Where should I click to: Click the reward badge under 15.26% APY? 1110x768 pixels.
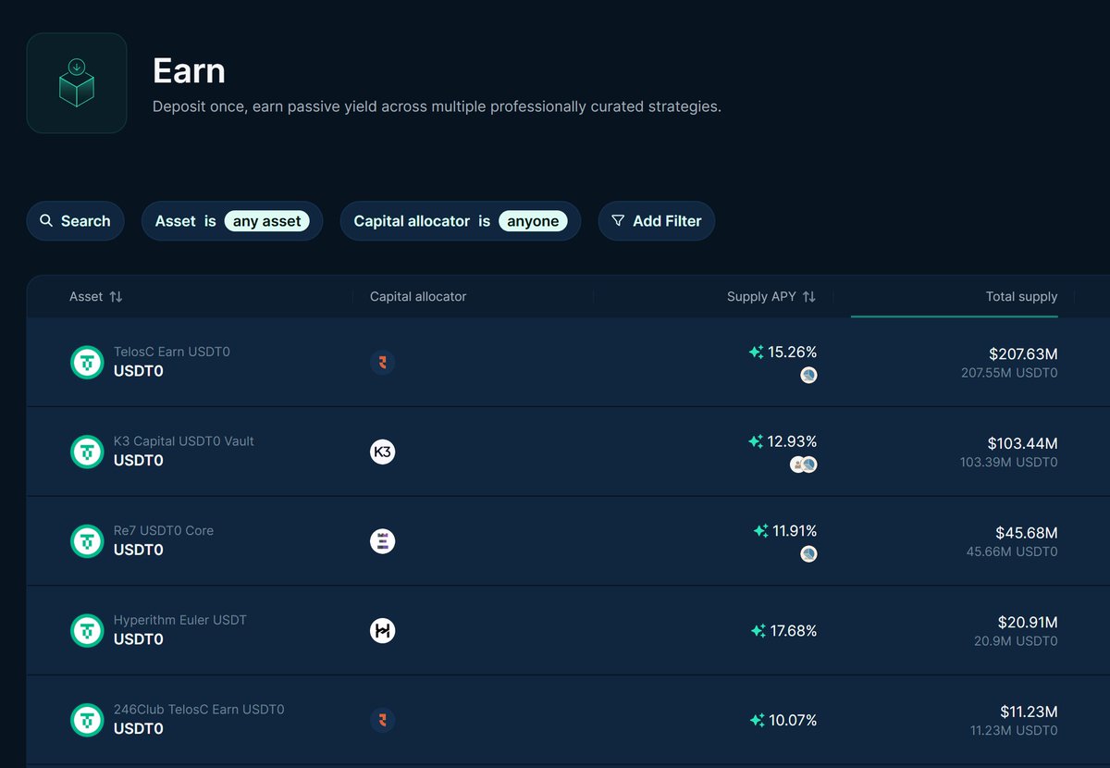tap(808, 375)
